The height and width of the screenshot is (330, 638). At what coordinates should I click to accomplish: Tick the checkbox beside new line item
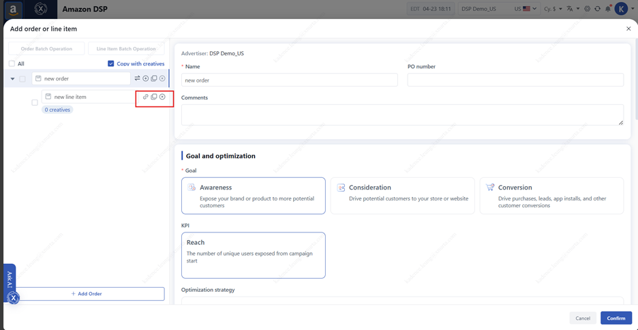click(35, 102)
